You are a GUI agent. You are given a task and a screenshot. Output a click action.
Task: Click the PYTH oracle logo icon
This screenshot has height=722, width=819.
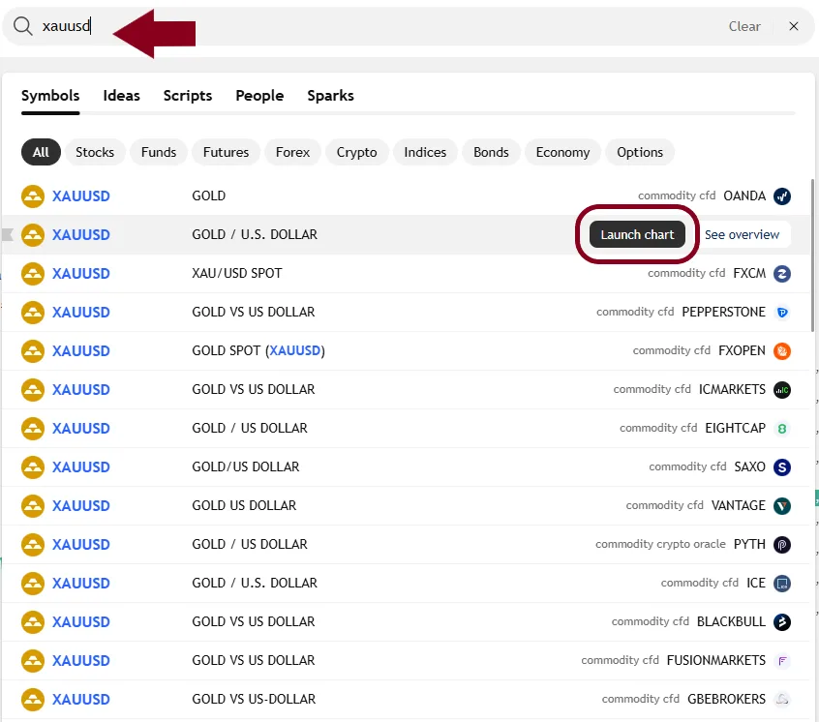click(x=782, y=545)
